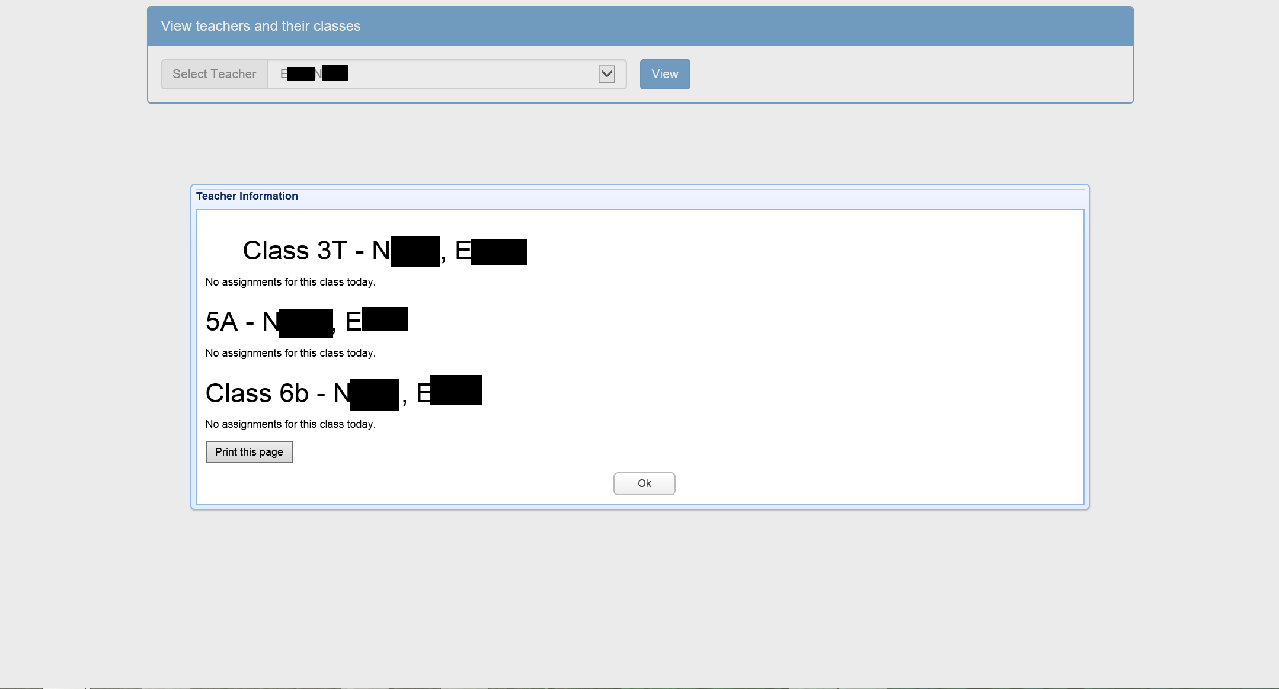
Task: Click the View button to display teacher info
Action: [664, 74]
